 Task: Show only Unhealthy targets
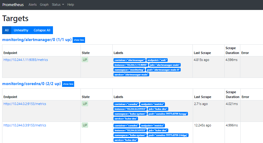pos(21,30)
